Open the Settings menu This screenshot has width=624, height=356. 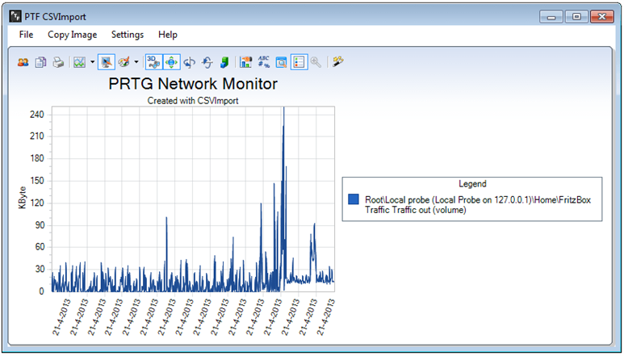click(x=128, y=35)
